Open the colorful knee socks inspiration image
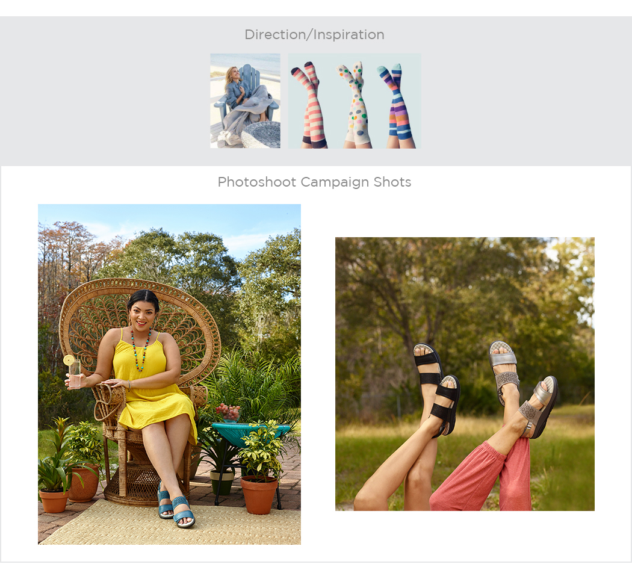This screenshot has width=632, height=573. pyautogui.click(x=355, y=101)
